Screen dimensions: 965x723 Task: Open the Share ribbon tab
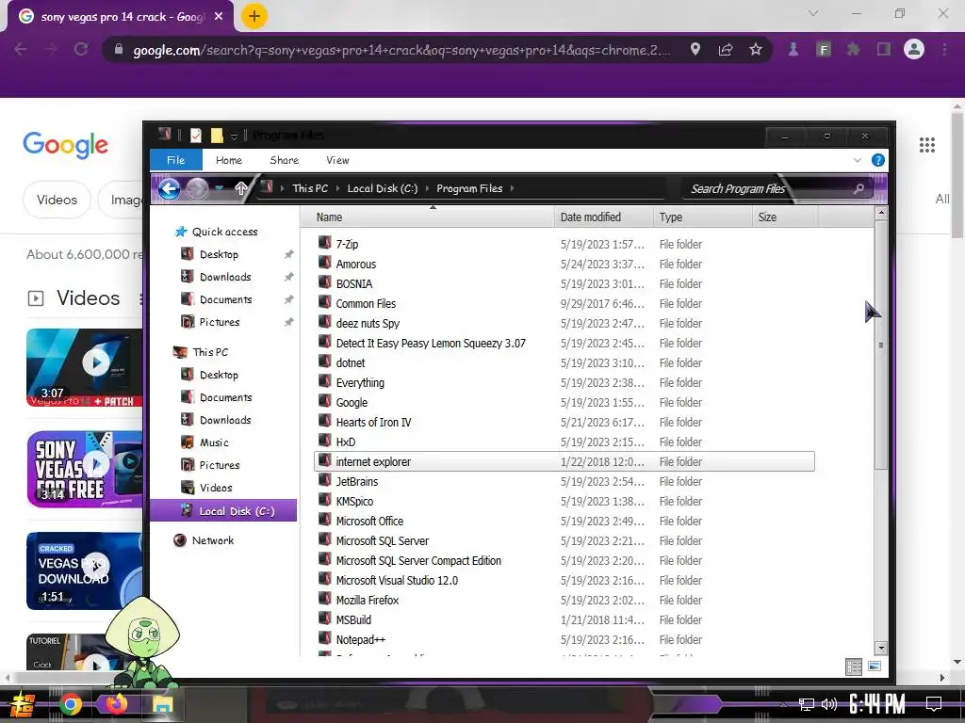pos(285,160)
